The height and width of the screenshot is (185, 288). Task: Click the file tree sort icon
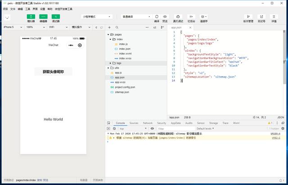155,28
